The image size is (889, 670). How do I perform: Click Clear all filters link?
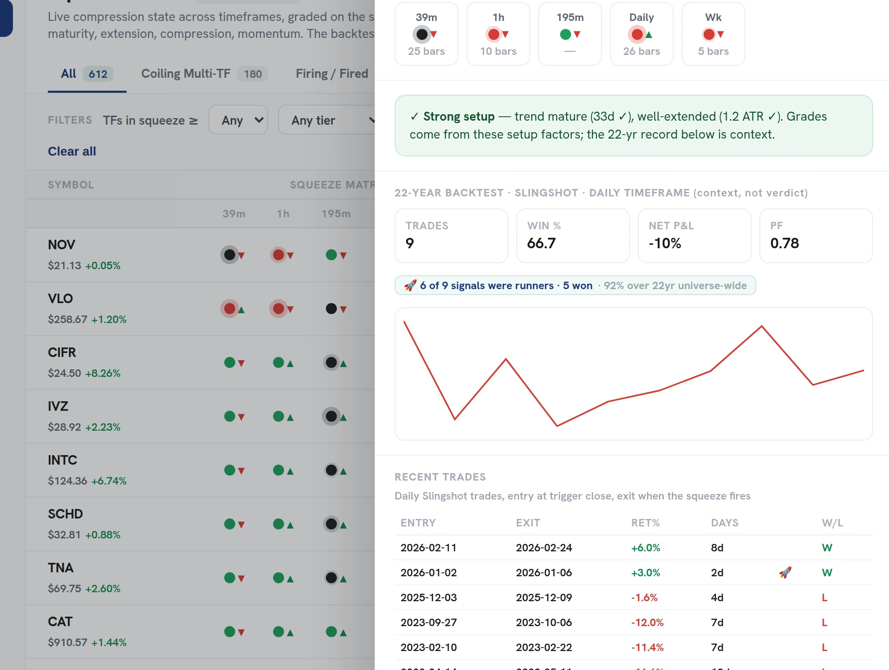(x=72, y=151)
